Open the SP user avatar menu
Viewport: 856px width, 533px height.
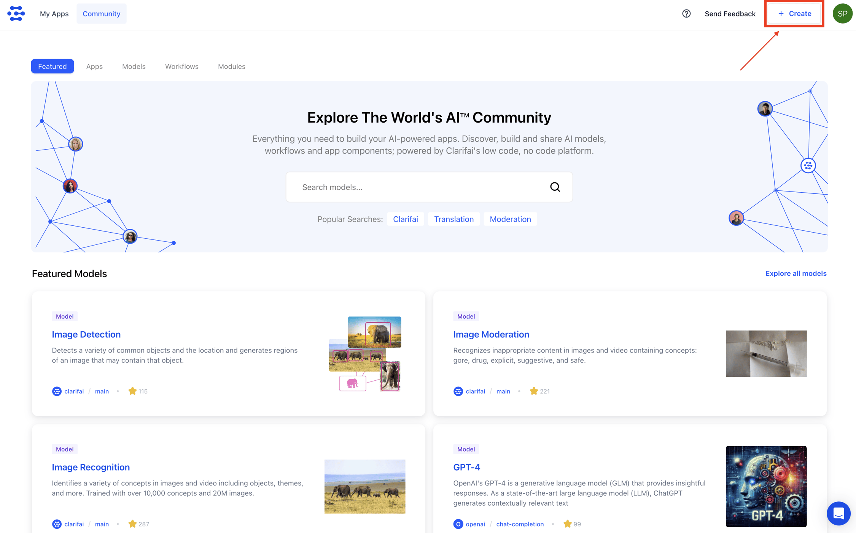click(x=842, y=14)
